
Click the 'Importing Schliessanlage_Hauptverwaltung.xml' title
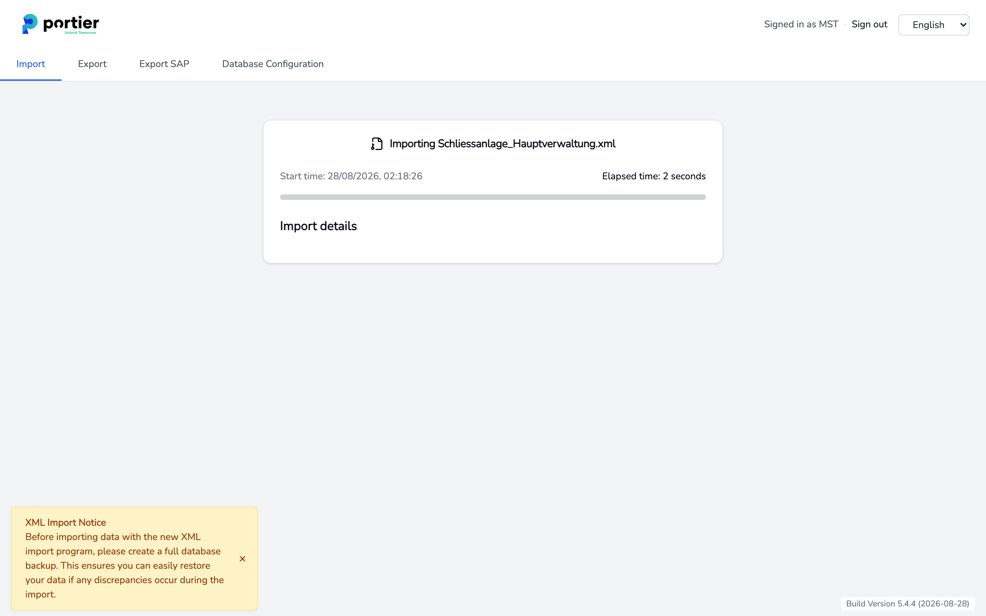[x=502, y=144]
